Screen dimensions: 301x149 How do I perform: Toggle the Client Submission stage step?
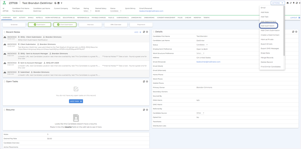65,25
